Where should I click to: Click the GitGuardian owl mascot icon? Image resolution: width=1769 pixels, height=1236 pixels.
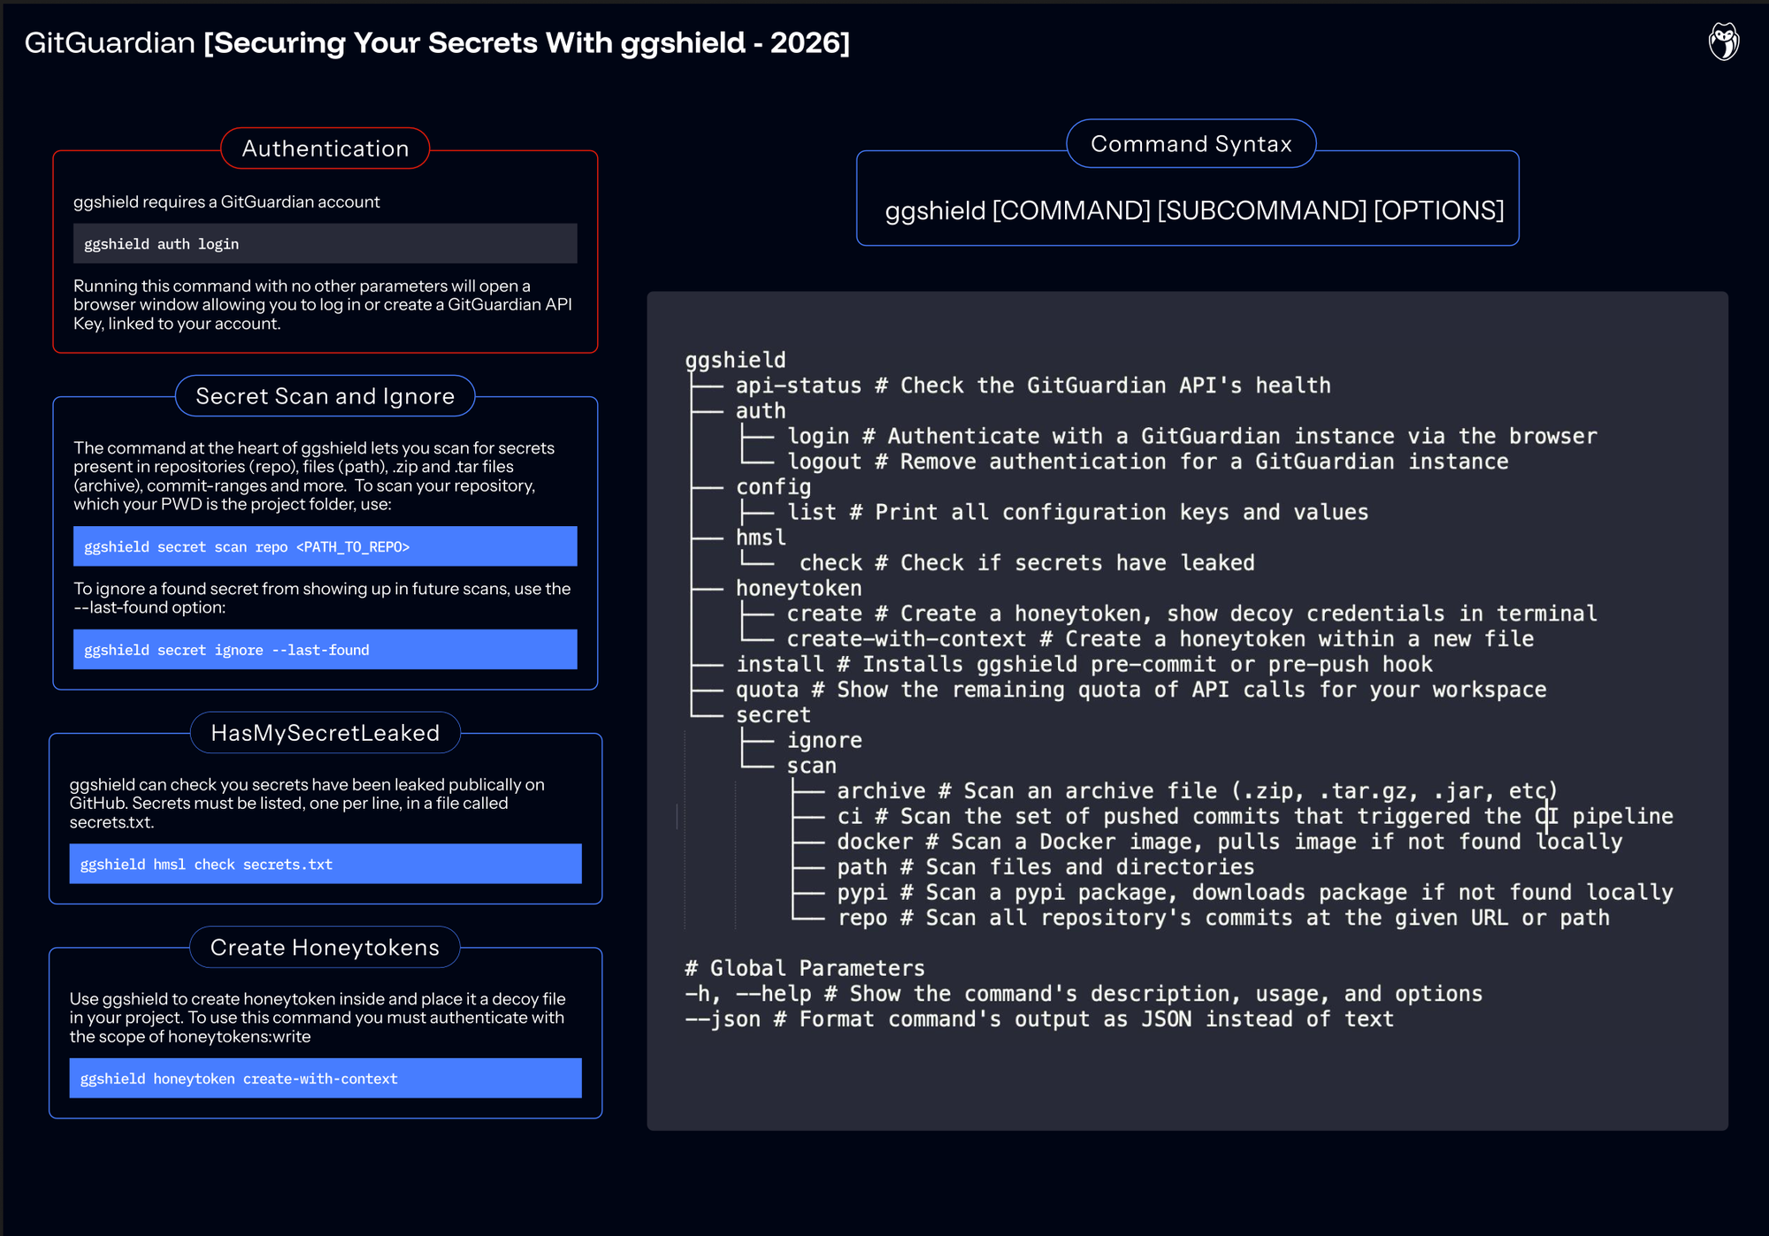tap(1726, 40)
